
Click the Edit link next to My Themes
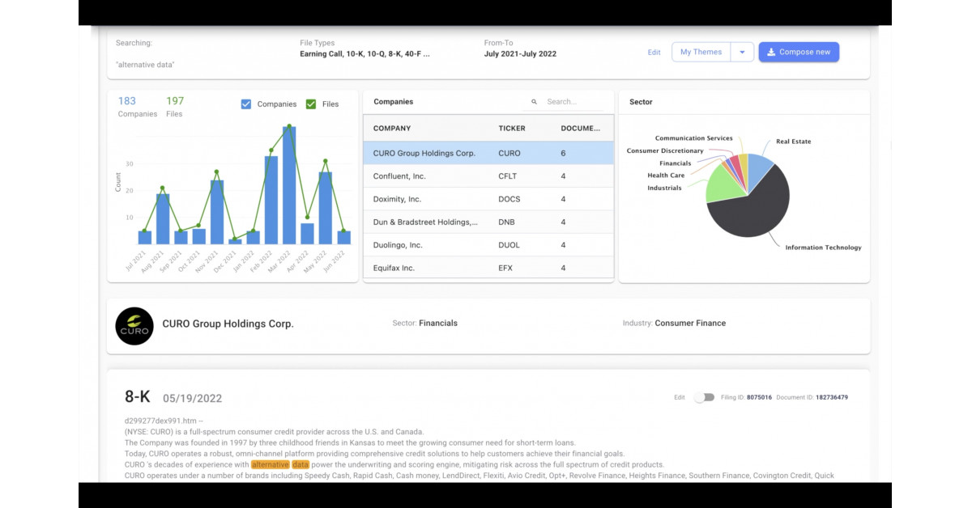click(654, 52)
